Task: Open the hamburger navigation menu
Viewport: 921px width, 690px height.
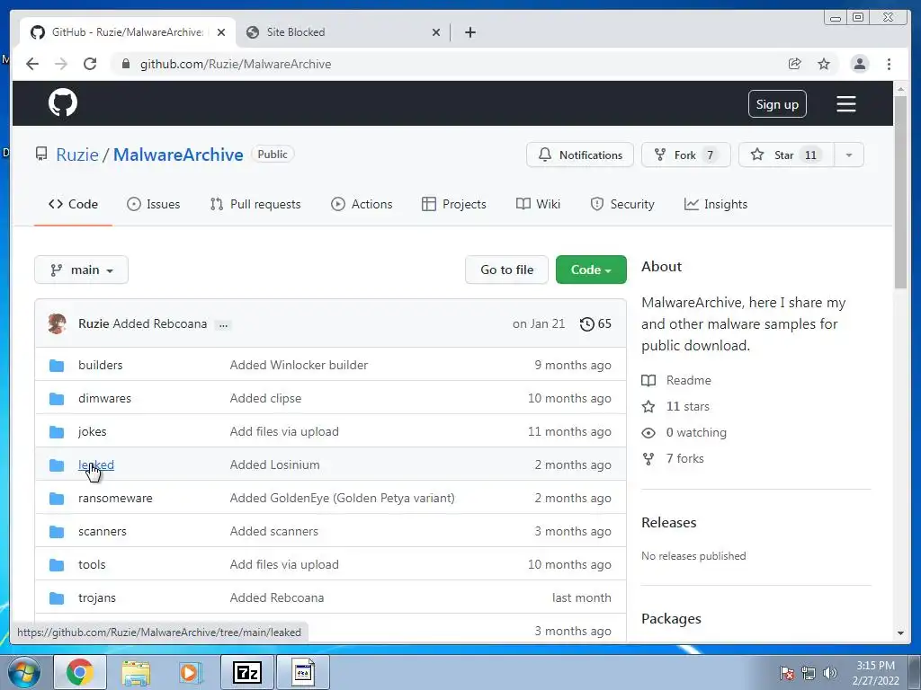Action: [x=845, y=104]
